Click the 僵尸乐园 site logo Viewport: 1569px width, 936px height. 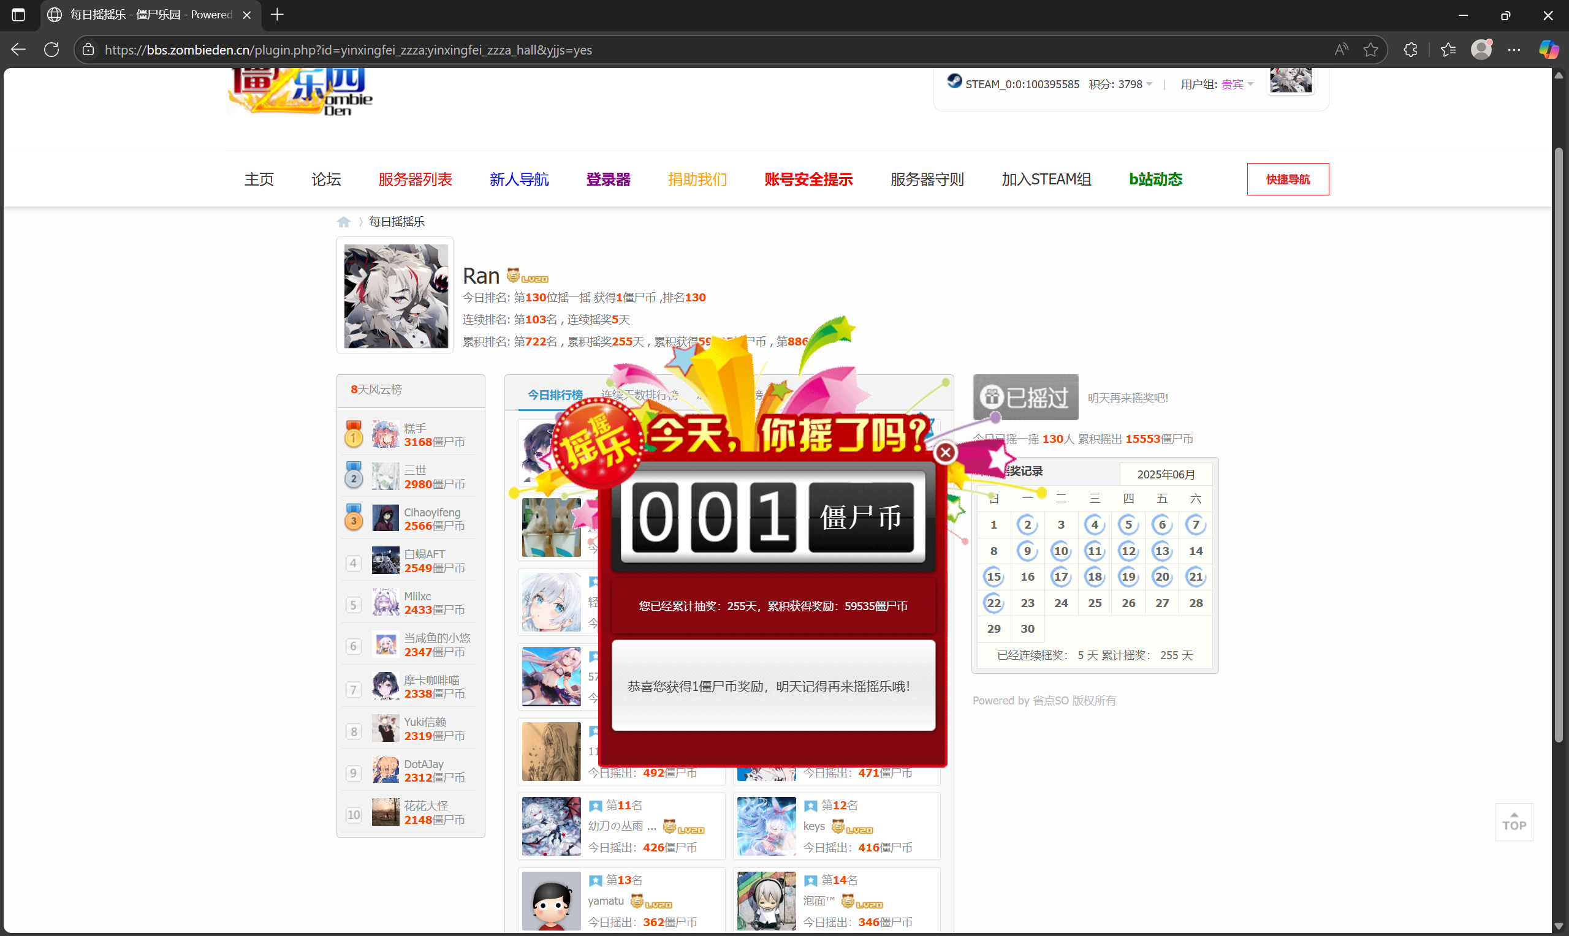300,92
